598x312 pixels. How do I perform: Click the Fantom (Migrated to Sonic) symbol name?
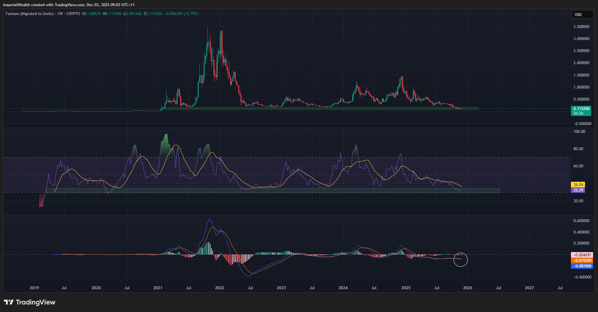30,14
